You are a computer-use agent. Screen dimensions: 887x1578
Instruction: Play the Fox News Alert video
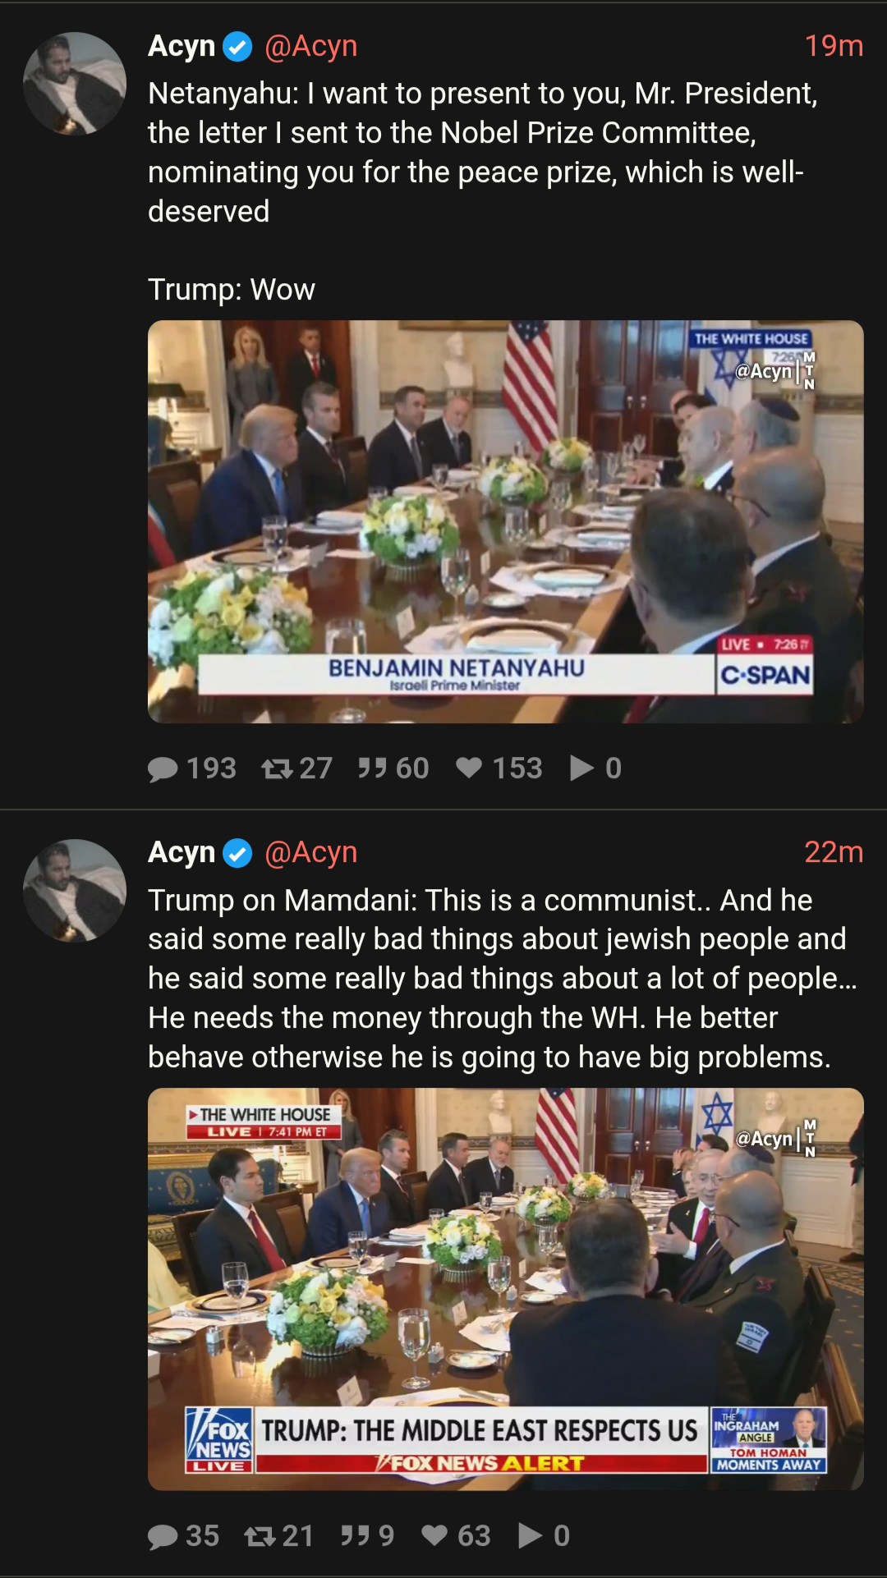[x=506, y=1289]
